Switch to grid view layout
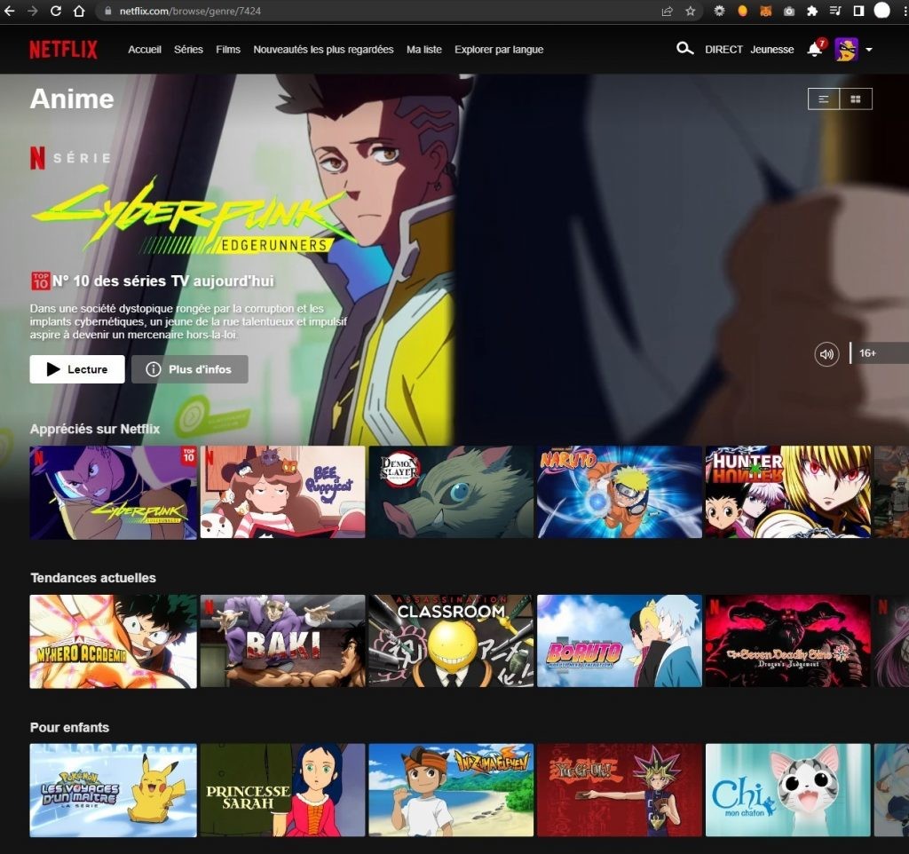The height and width of the screenshot is (854, 909). coord(856,99)
